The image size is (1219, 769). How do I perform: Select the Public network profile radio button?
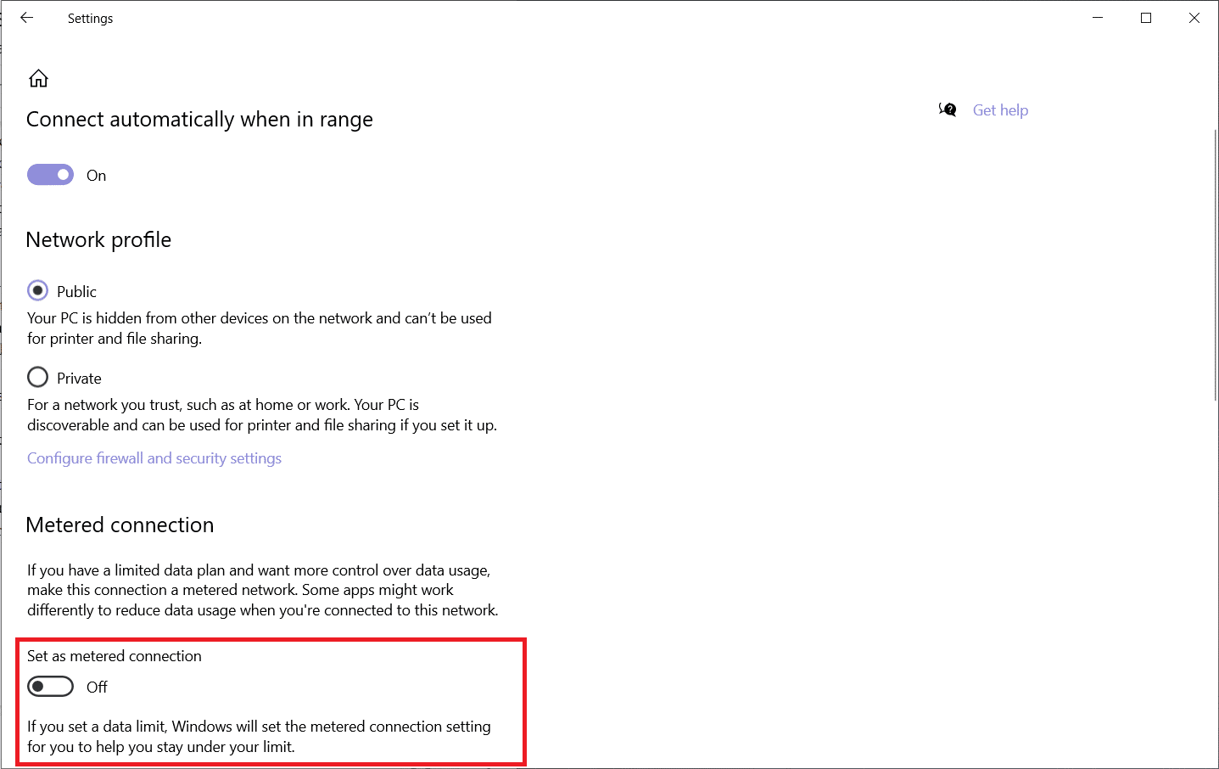tap(37, 290)
